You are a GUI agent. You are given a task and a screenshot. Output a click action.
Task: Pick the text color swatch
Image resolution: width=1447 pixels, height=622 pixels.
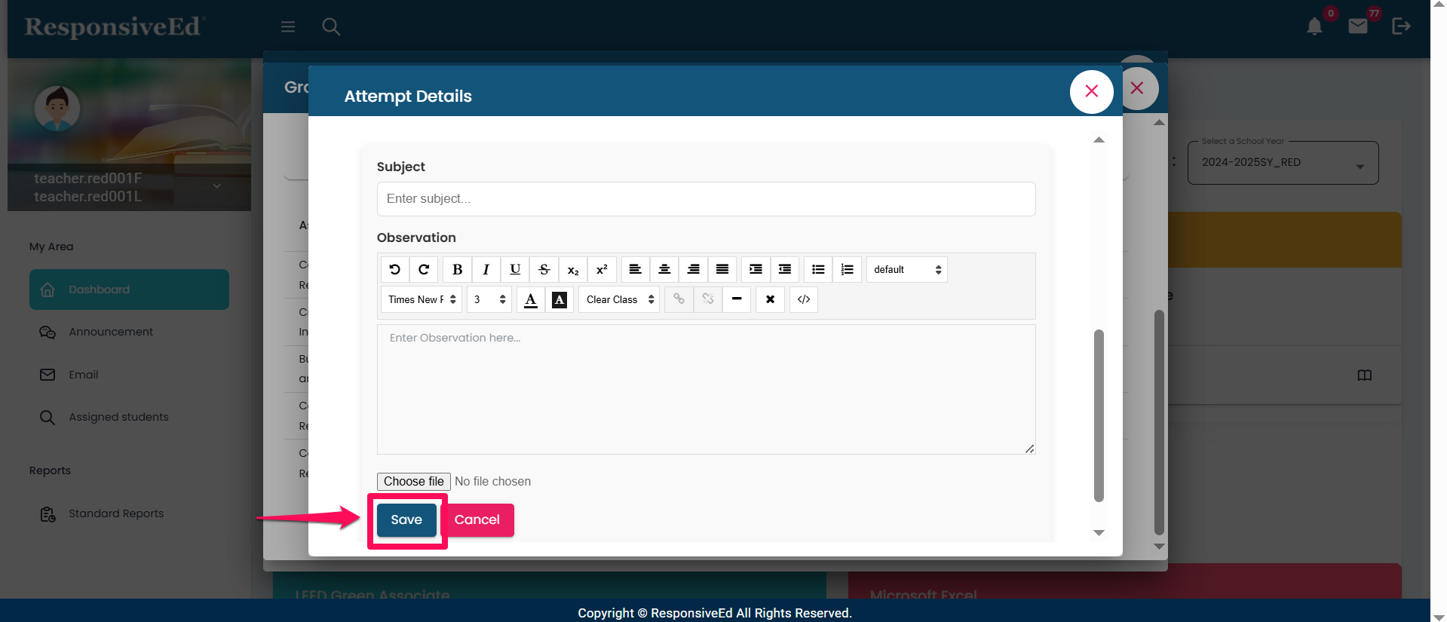(x=531, y=299)
